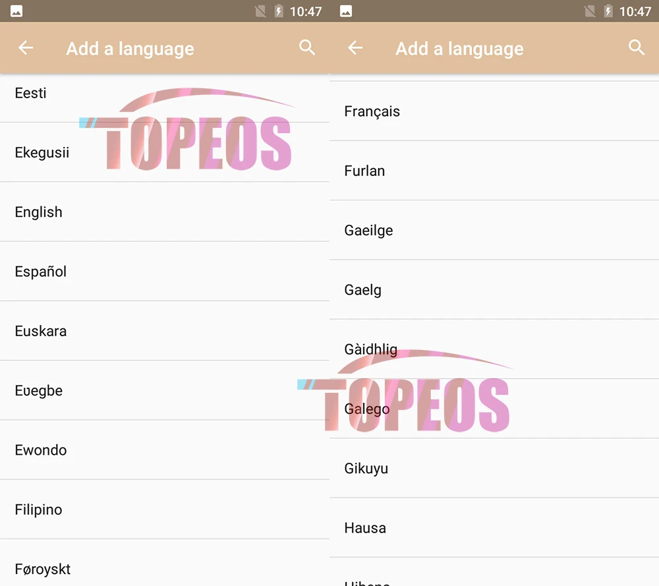Screen dimensions: 659x586
Task: Choose Gàidhlig as the language
Action: click(494, 349)
